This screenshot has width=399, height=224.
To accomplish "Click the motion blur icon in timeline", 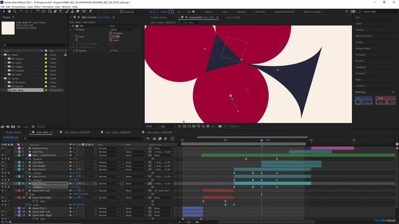I will (165, 139).
